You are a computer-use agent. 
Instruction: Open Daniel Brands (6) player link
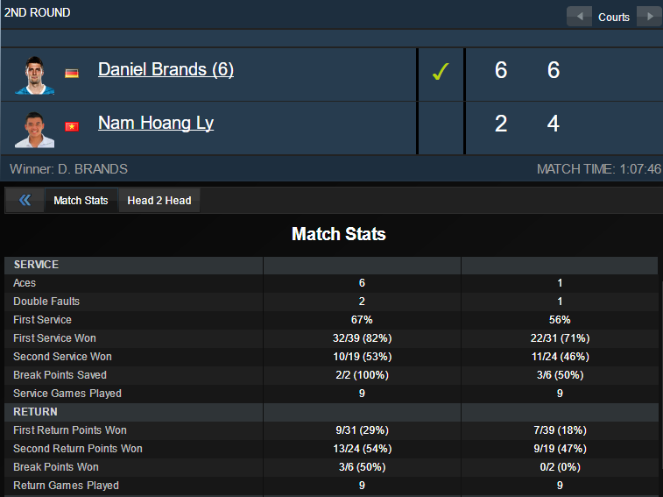(x=166, y=69)
